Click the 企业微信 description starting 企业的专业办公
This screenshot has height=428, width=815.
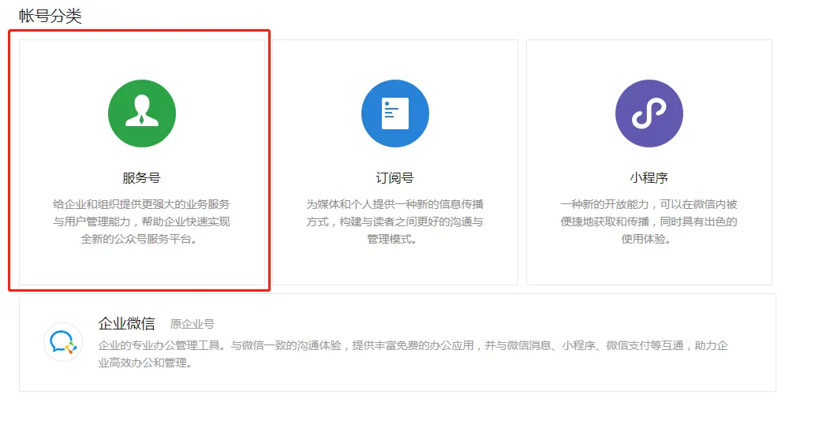[413, 354]
